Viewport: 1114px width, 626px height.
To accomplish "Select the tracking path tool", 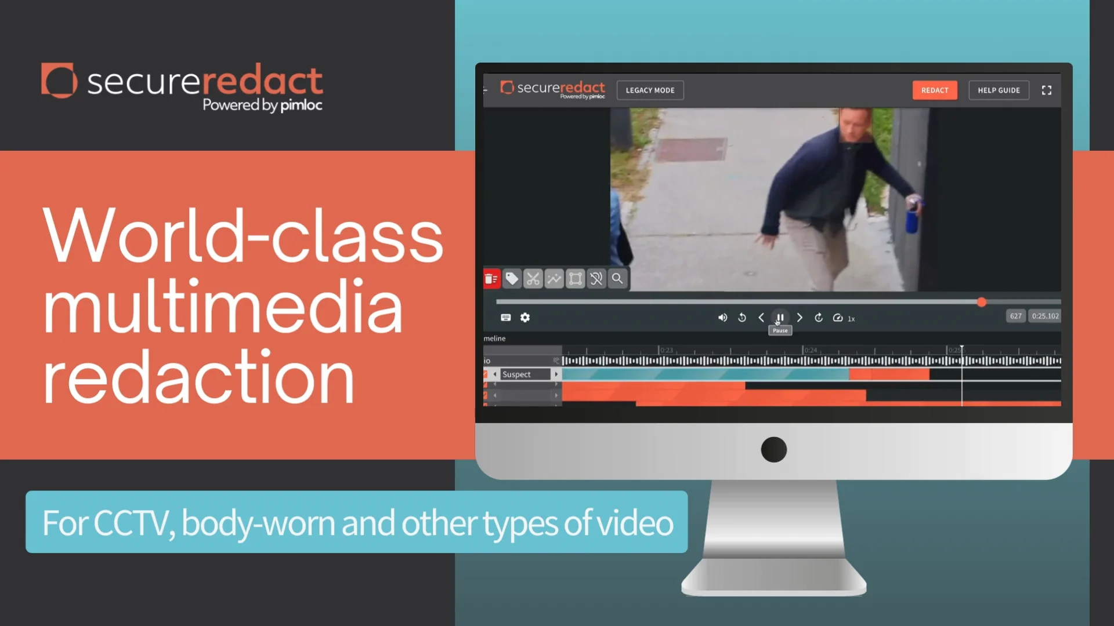I will 554,279.
